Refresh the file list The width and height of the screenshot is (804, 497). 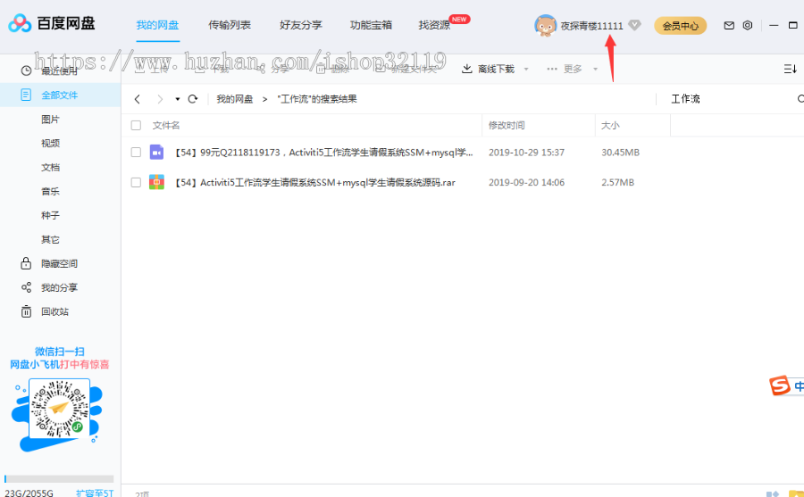click(193, 99)
